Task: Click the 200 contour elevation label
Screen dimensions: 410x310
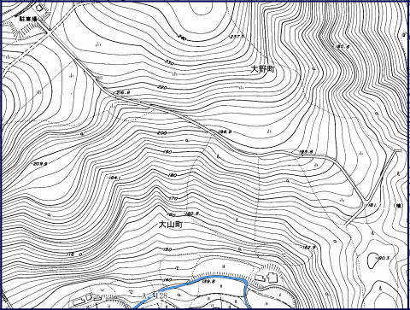Action: point(162,133)
